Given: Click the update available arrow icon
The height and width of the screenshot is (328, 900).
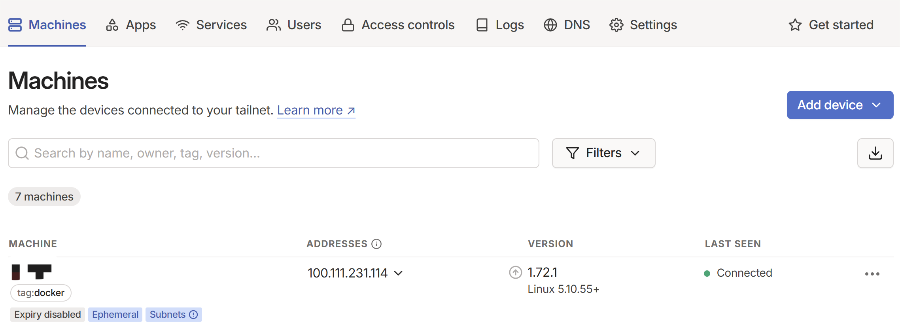Looking at the screenshot, I should click(x=515, y=272).
